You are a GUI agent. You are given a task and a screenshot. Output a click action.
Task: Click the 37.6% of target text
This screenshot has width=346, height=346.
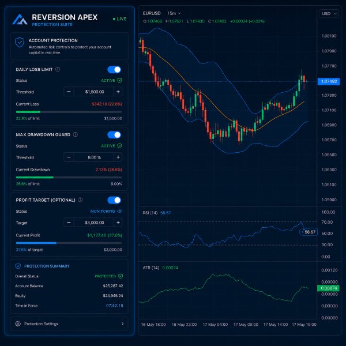coord(29,250)
